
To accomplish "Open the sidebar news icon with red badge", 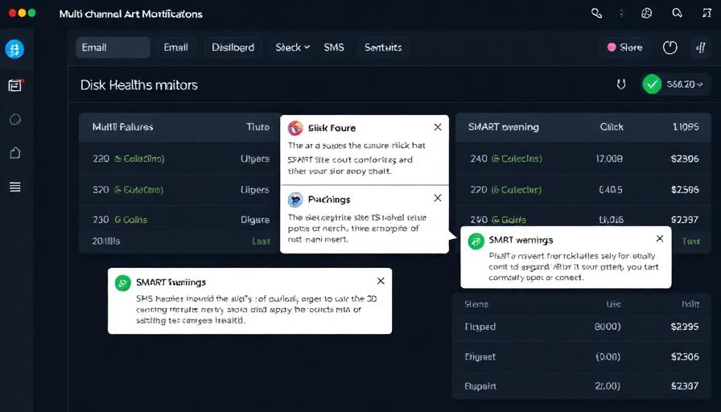I will click(x=15, y=85).
